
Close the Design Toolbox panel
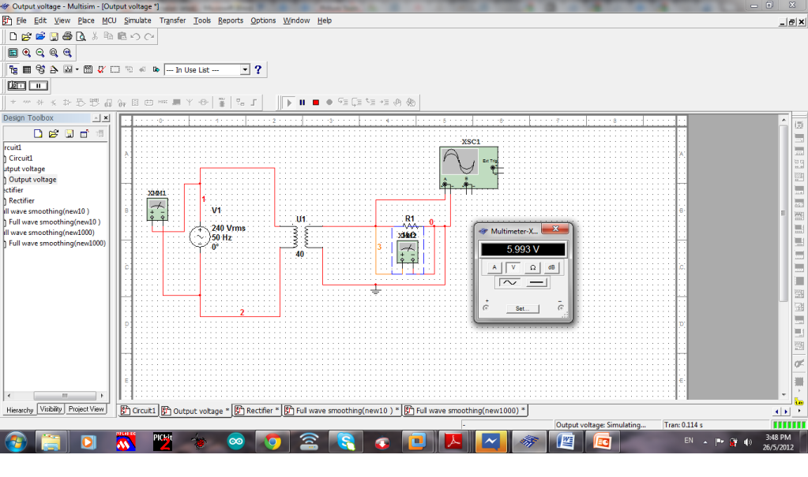coord(106,117)
